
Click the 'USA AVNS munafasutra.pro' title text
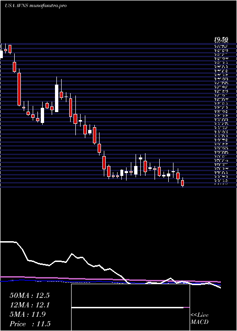pos(36,6)
